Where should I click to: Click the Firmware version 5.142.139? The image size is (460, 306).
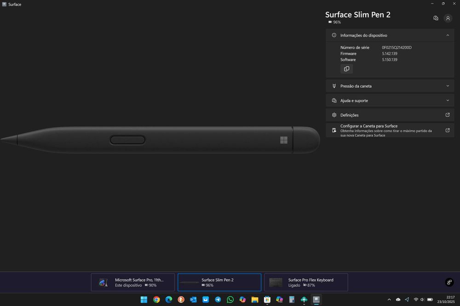click(x=390, y=54)
